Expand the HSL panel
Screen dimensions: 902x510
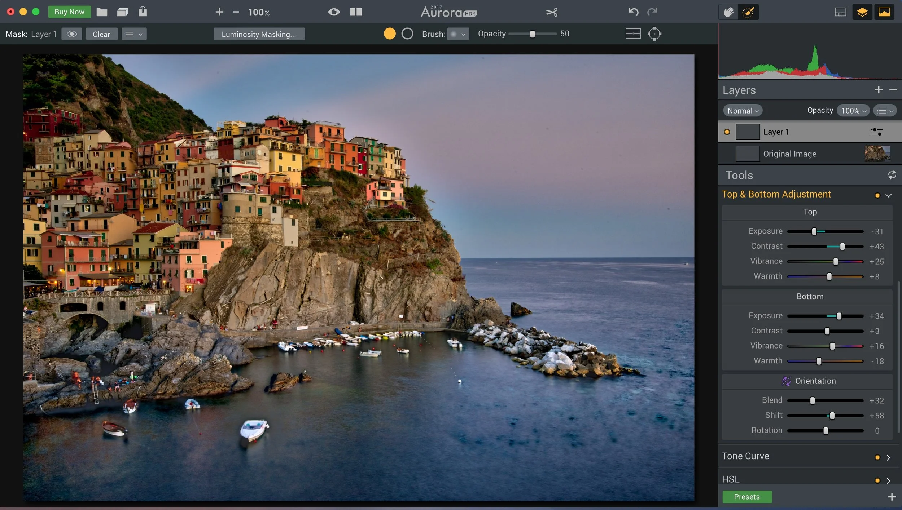(888, 480)
